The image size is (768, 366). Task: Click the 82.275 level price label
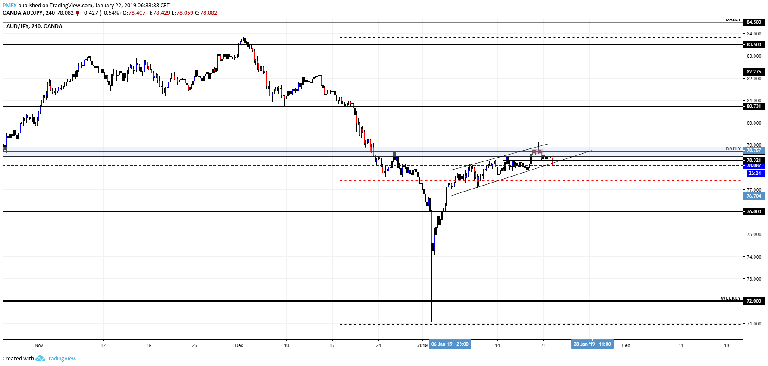[x=754, y=72]
